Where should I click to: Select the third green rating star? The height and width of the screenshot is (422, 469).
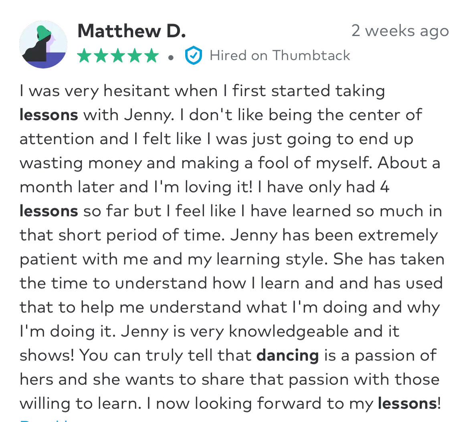click(x=118, y=56)
